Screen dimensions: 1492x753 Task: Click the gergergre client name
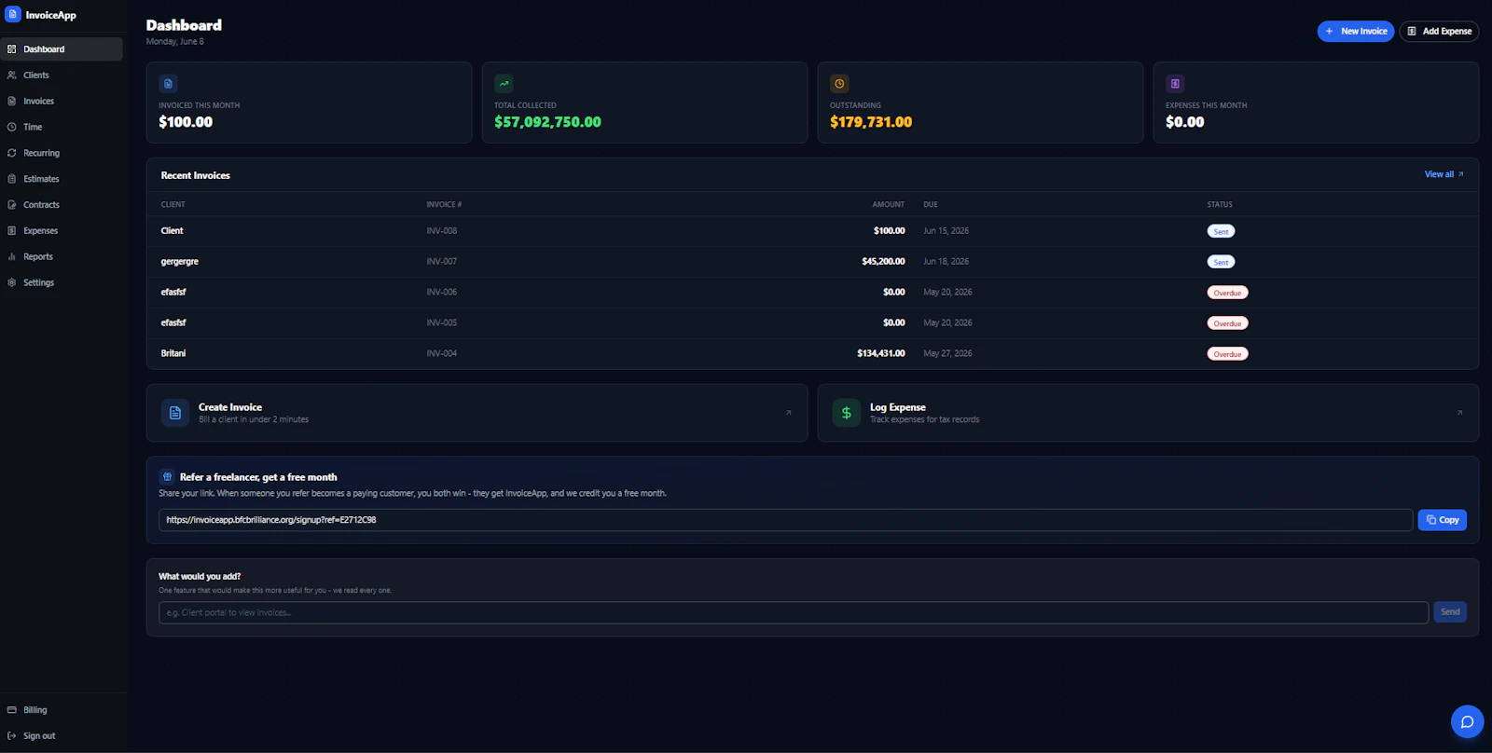[x=179, y=262]
